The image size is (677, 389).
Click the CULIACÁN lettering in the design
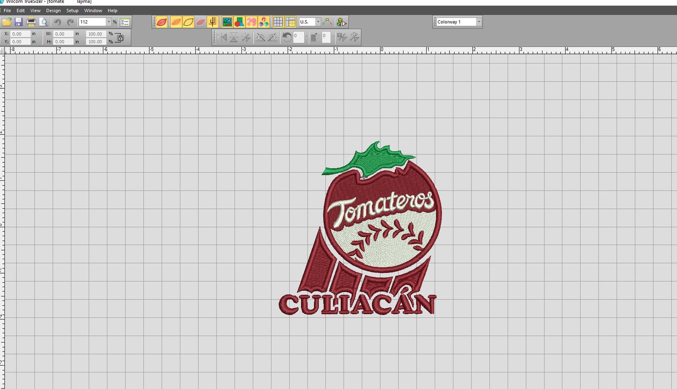357,304
